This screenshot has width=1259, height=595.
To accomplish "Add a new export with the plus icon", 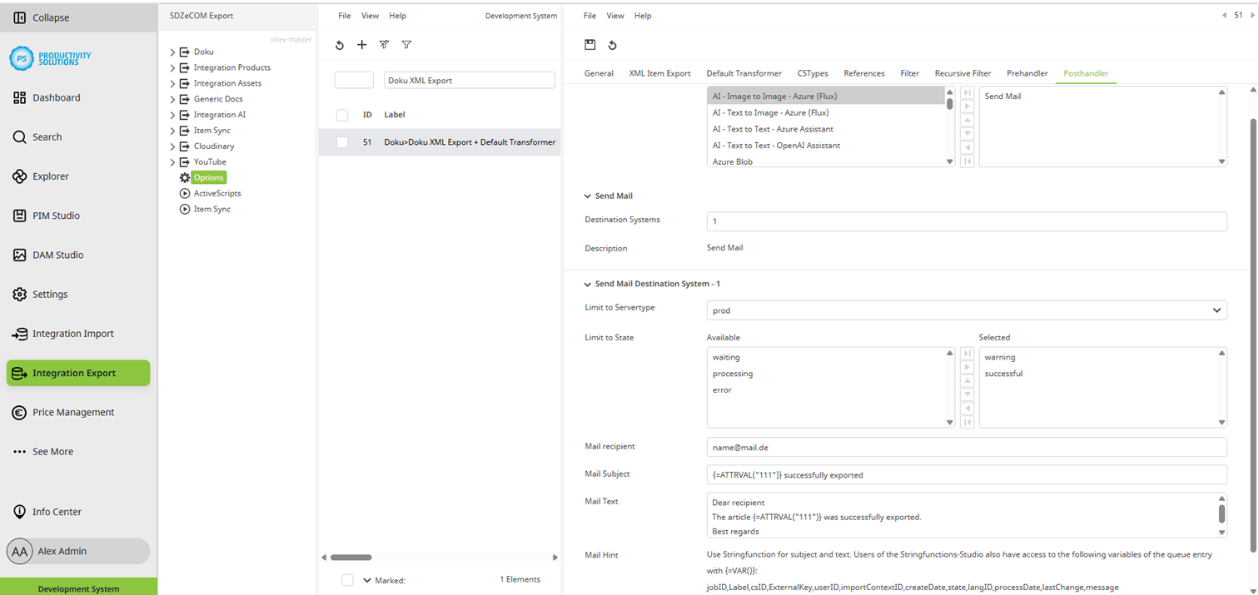I will click(361, 45).
